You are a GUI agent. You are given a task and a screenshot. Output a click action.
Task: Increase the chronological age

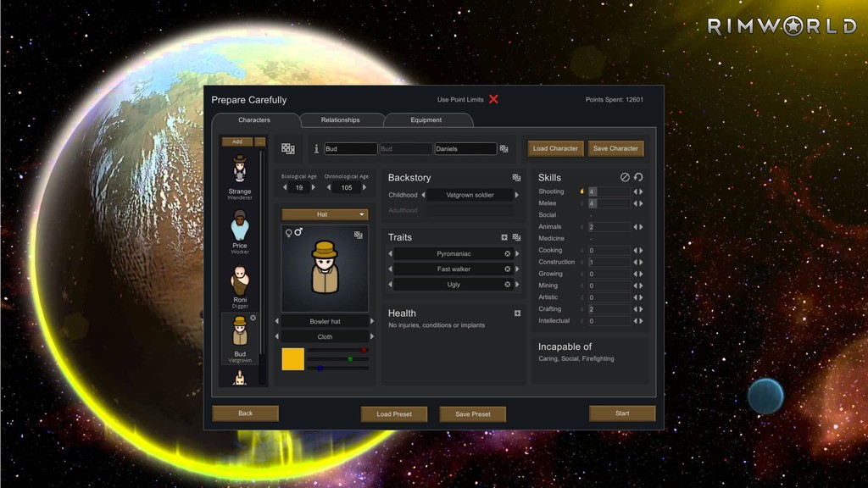point(364,187)
